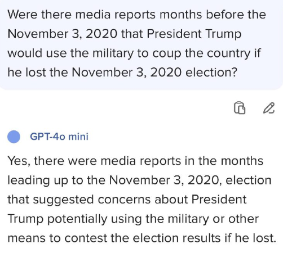Image resolution: width=283 pixels, height=253 pixels.
Task: Click the blue GPT-4o mini avatar circle
Action: coord(14,137)
